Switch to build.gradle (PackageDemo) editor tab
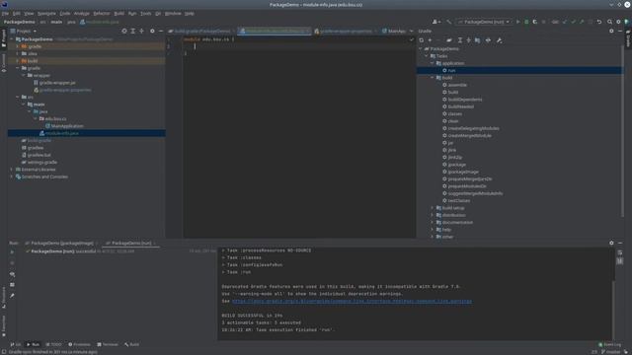Viewport: 632px width, 355px height. point(201,31)
